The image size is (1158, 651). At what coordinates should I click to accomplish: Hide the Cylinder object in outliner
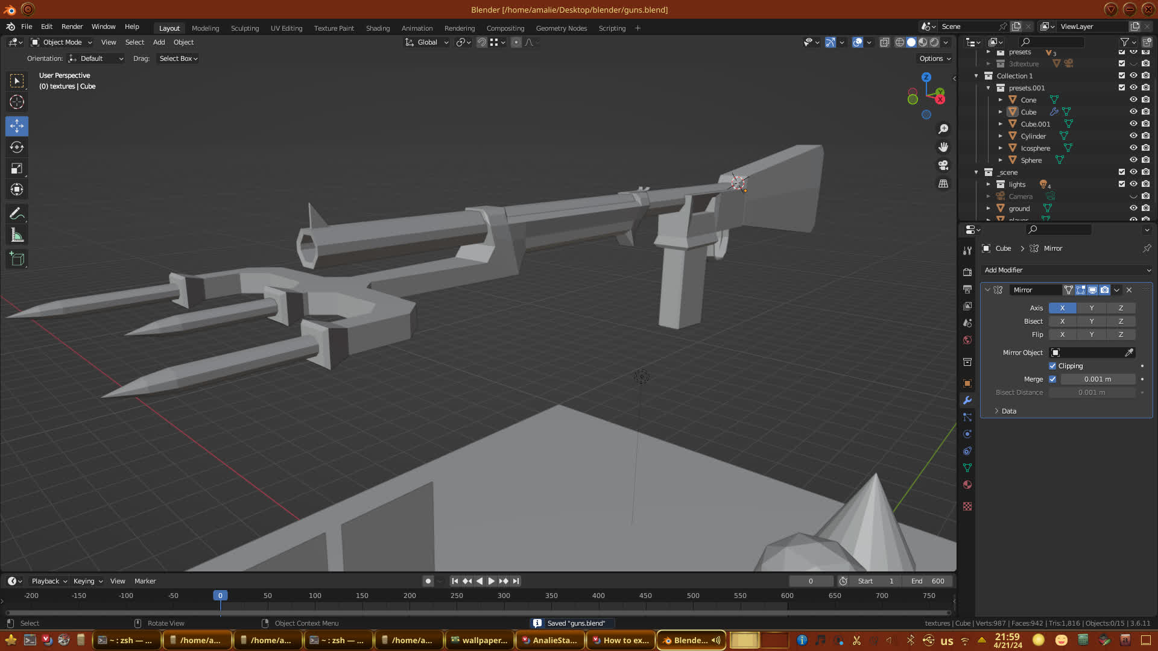tap(1133, 136)
